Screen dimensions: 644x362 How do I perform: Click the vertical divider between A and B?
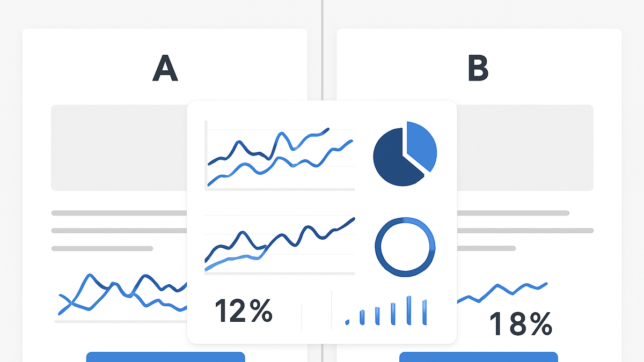pyautogui.click(x=322, y=51)
